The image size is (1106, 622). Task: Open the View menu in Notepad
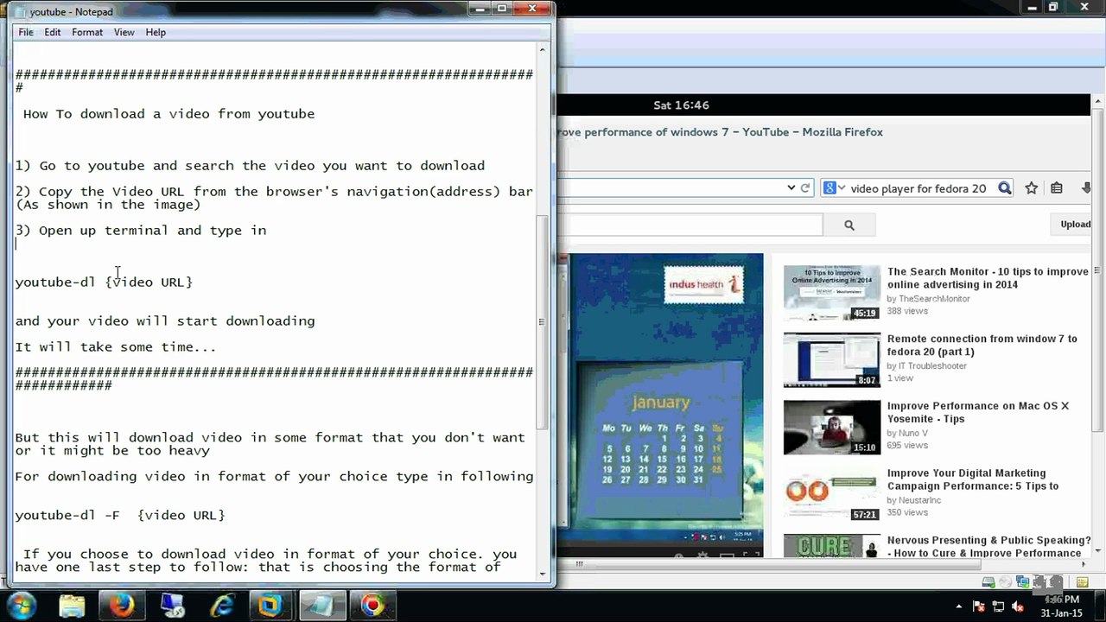[x=124, y=32]
